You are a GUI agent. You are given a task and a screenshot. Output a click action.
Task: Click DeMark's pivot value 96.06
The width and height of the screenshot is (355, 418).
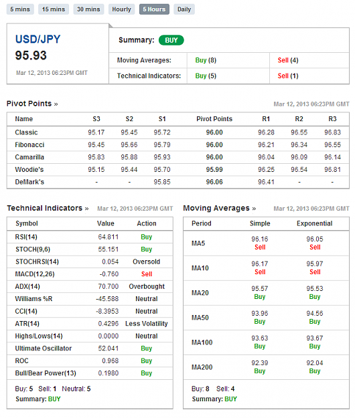(x=214, y=182)
